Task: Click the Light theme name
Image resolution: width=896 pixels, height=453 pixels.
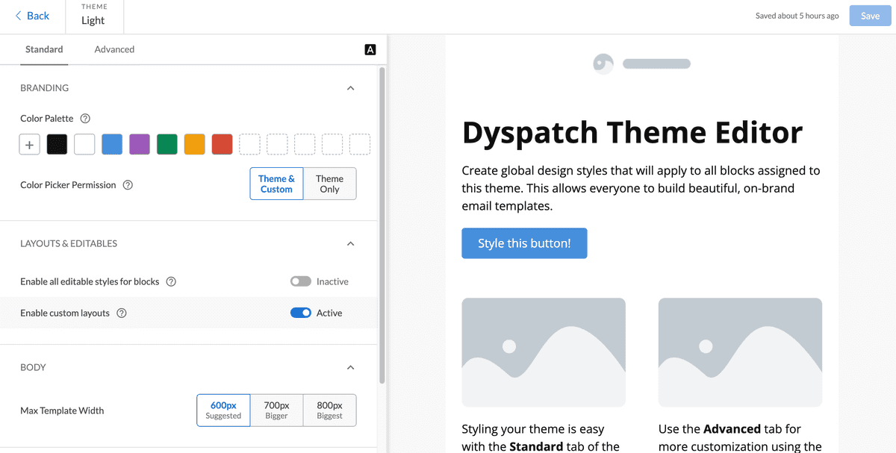Action: (x=93, y=21)
